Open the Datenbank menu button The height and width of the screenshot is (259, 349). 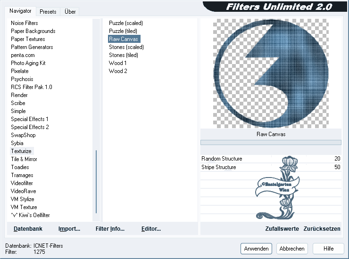coord(28,228)
